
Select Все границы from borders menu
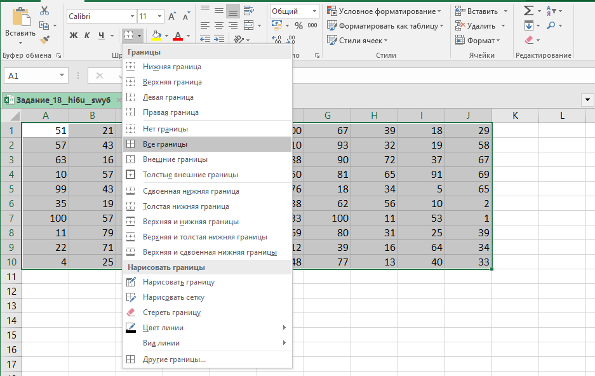tap(165, 144)
